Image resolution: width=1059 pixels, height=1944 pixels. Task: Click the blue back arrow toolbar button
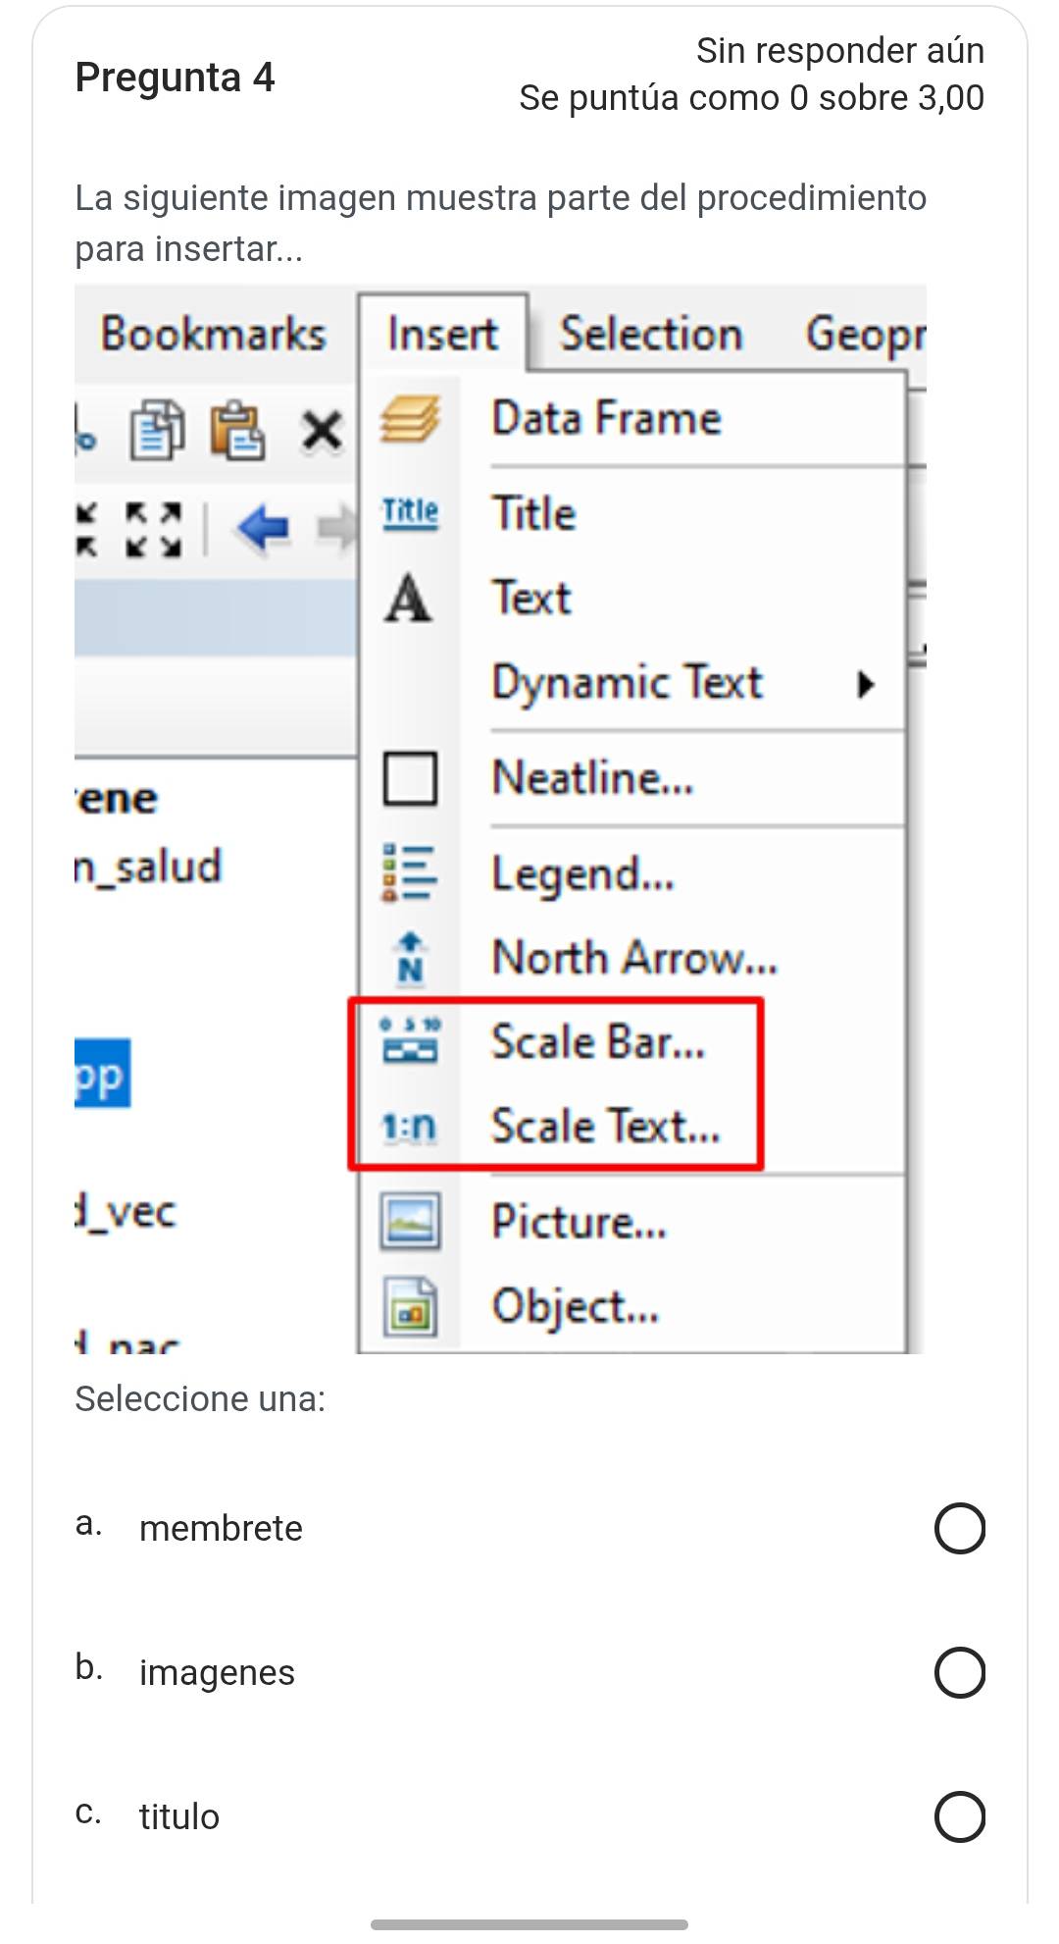263,530
